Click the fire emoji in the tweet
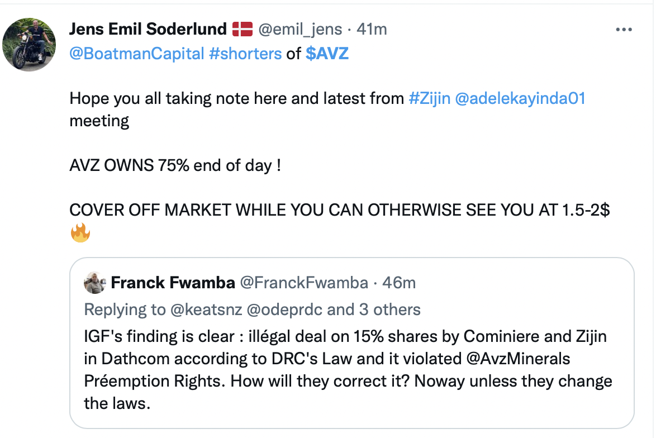 point(80,232)
